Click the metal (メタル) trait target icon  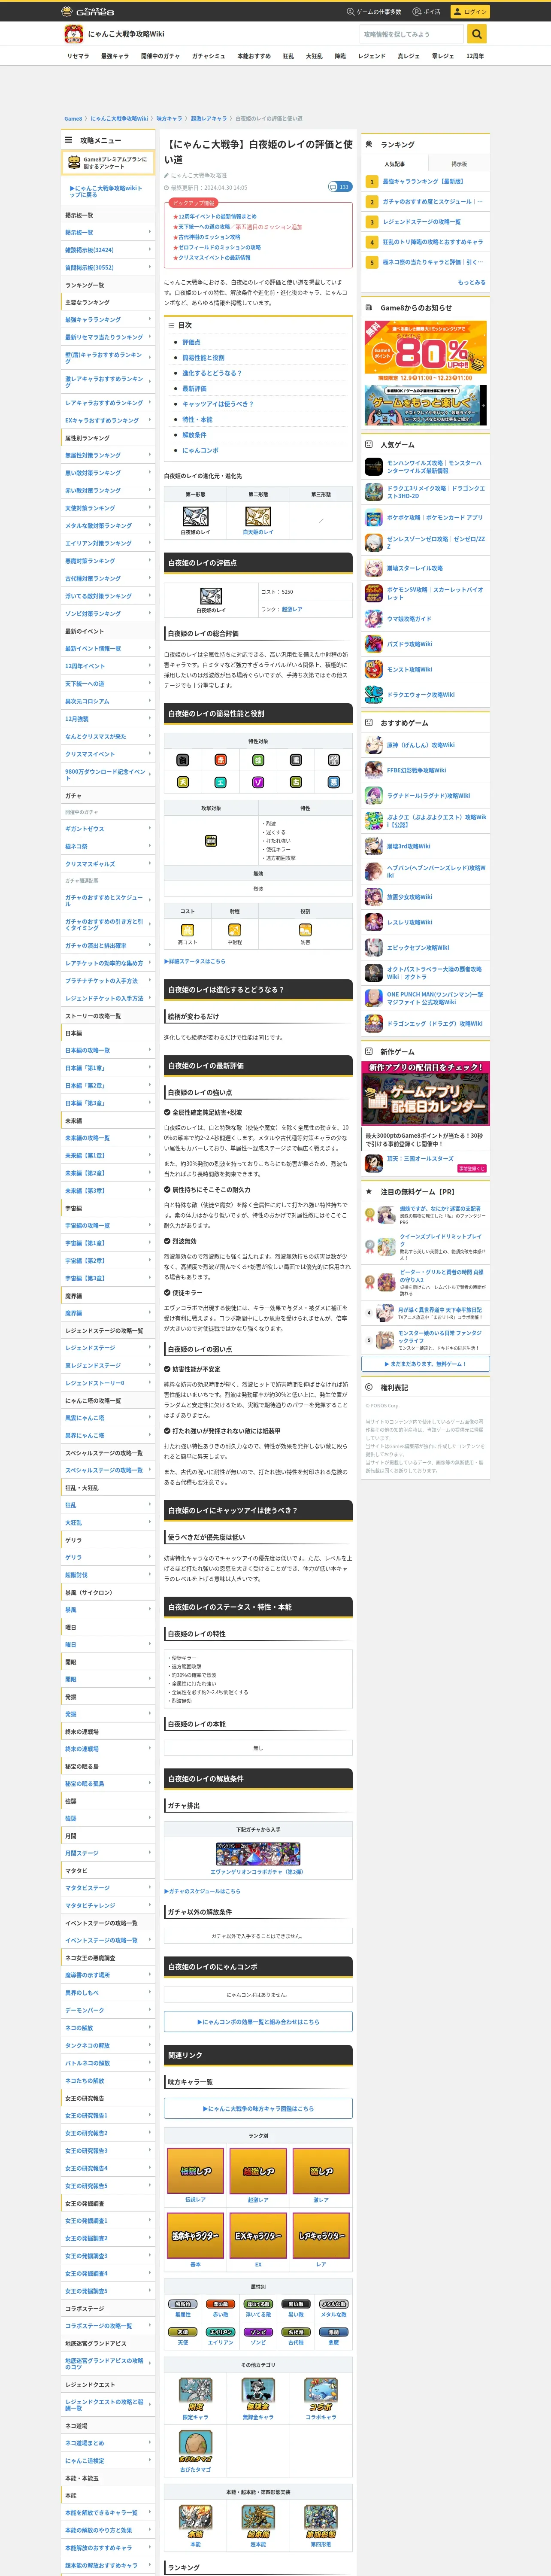click(x=333, y=760)
